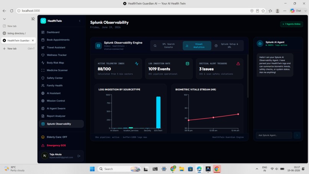
Task: Close the HealthTwin Guardian tab
Action: [33, 41]
